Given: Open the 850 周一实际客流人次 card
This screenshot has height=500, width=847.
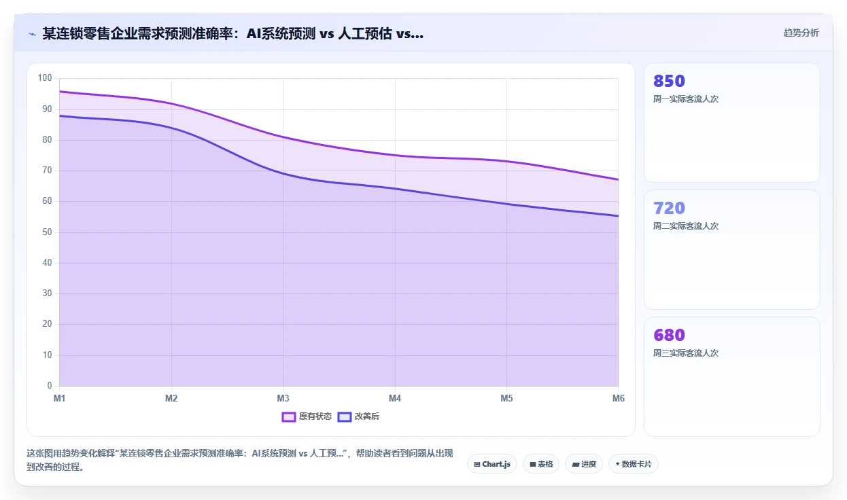Looking at the screenshot, I should [x=732, y=122].
